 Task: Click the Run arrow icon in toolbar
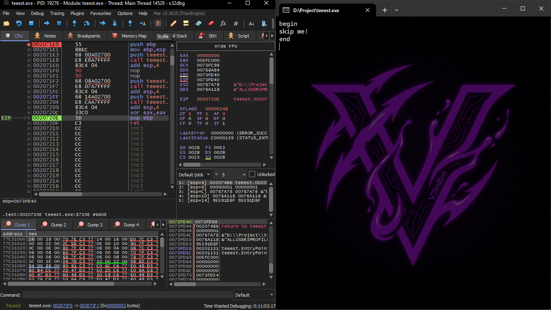(x=46, y=23)
